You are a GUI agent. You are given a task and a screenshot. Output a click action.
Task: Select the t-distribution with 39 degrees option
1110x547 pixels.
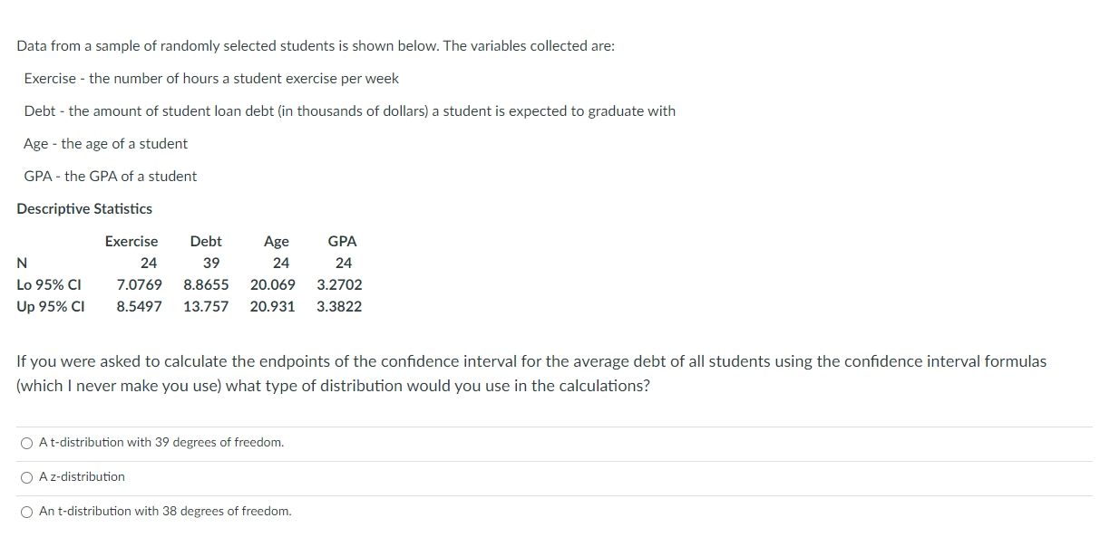click(26, 442)
